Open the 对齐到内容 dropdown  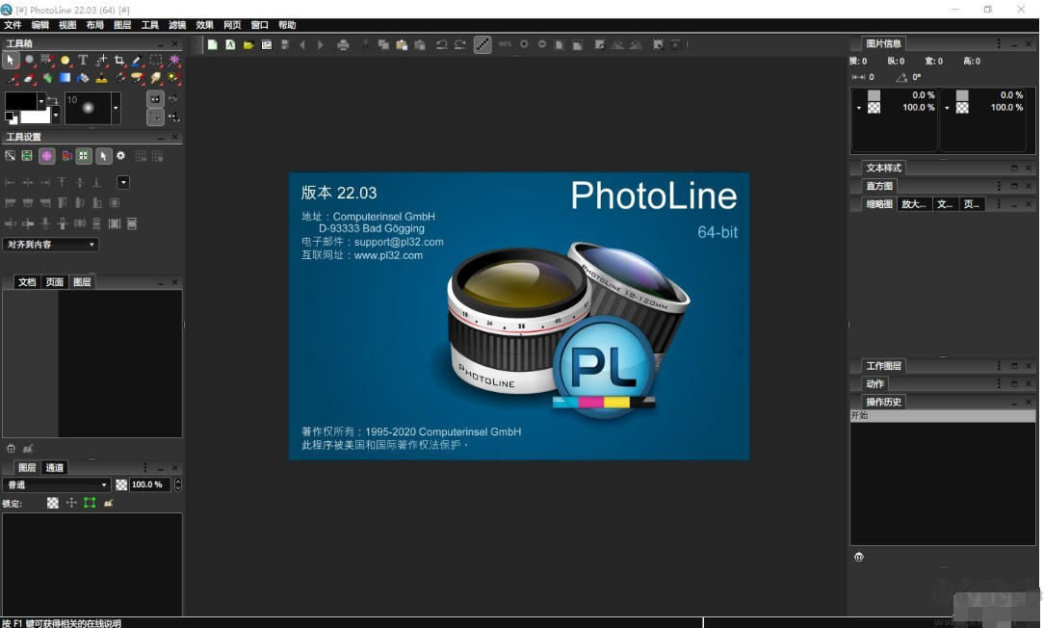pyautogui.click(x=50, y=244)
